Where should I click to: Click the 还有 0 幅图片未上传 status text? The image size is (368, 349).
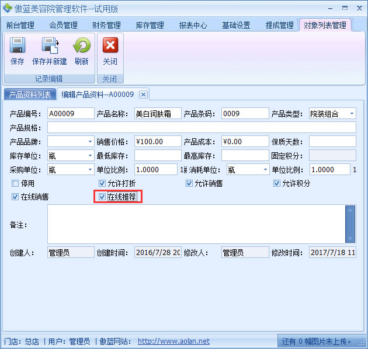[x=316, y=341]
